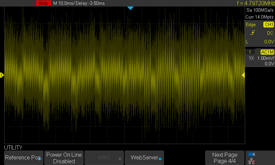The image size is (275, 165).
Task: Click the channel offset 0.0V value
Action: tap(269, 64)
